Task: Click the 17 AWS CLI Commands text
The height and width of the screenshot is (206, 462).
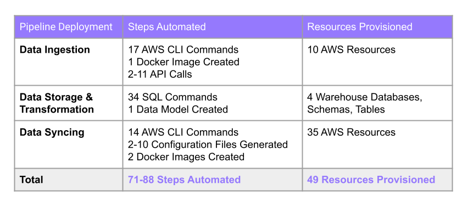Action: click(183, 49)
